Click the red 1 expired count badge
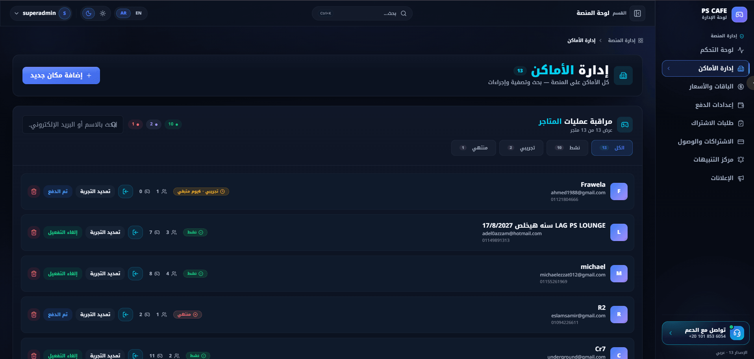Screen dimensions: 754x359 tap(135, 124)
